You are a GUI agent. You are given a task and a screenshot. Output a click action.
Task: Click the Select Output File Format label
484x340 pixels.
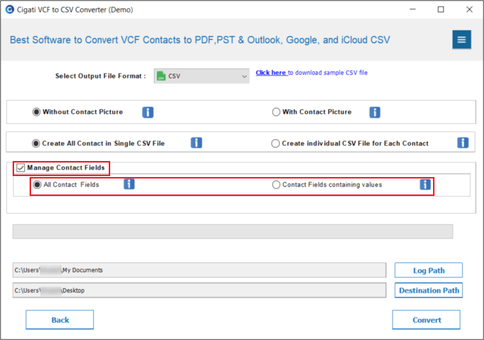click(100, 76)
